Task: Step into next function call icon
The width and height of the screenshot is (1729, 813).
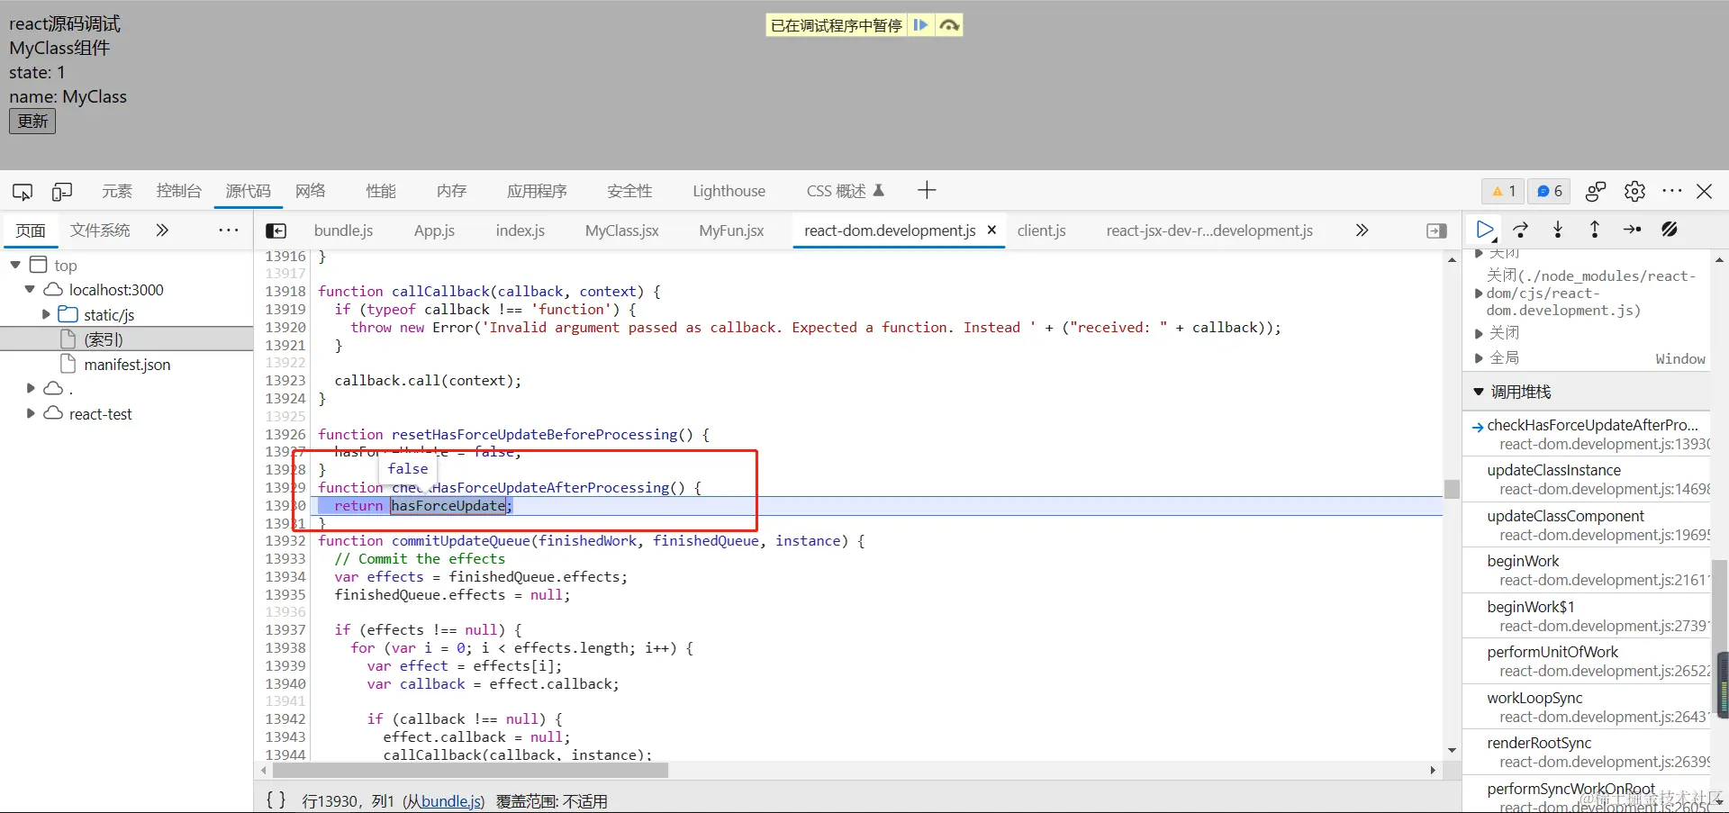Action: click(x=1558, y=230)
